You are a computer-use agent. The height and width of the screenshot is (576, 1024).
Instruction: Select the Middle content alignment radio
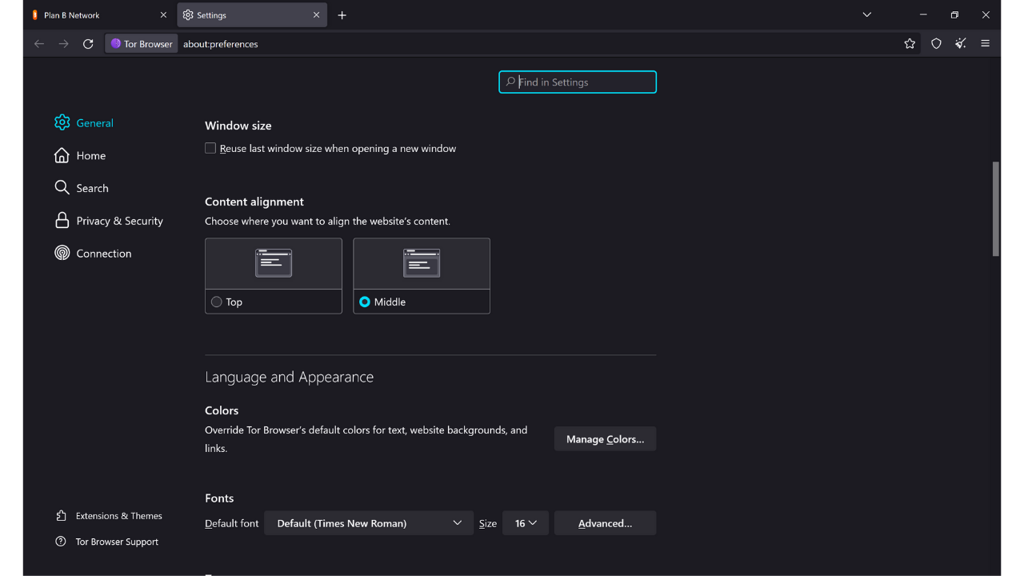364,302
